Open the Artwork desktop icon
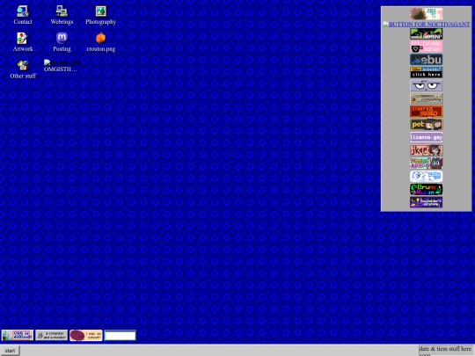Screen dimensions: 475x356 click(x=23, y=42)
